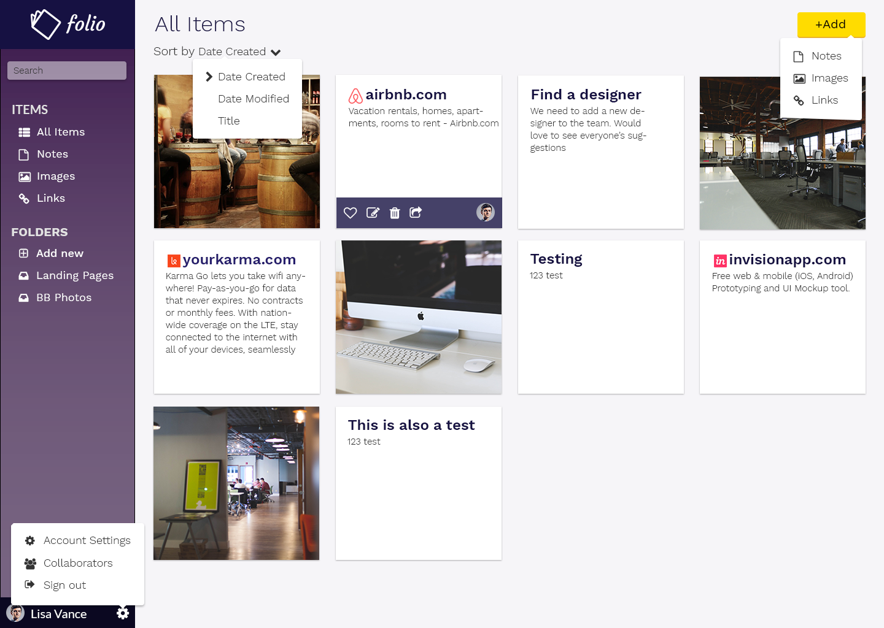The image size is (884, 628).
Task: Click the settings gear beside Lisa Vance
Action: point(123,613)
